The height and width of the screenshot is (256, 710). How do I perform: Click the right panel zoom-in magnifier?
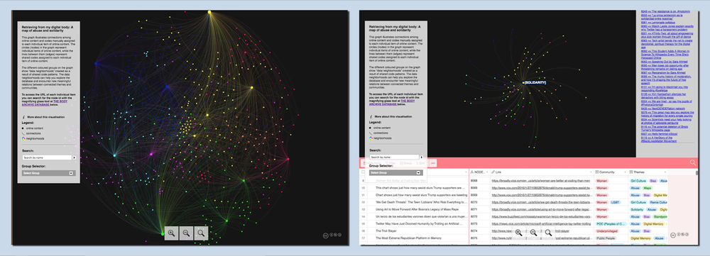coord(519,233)
